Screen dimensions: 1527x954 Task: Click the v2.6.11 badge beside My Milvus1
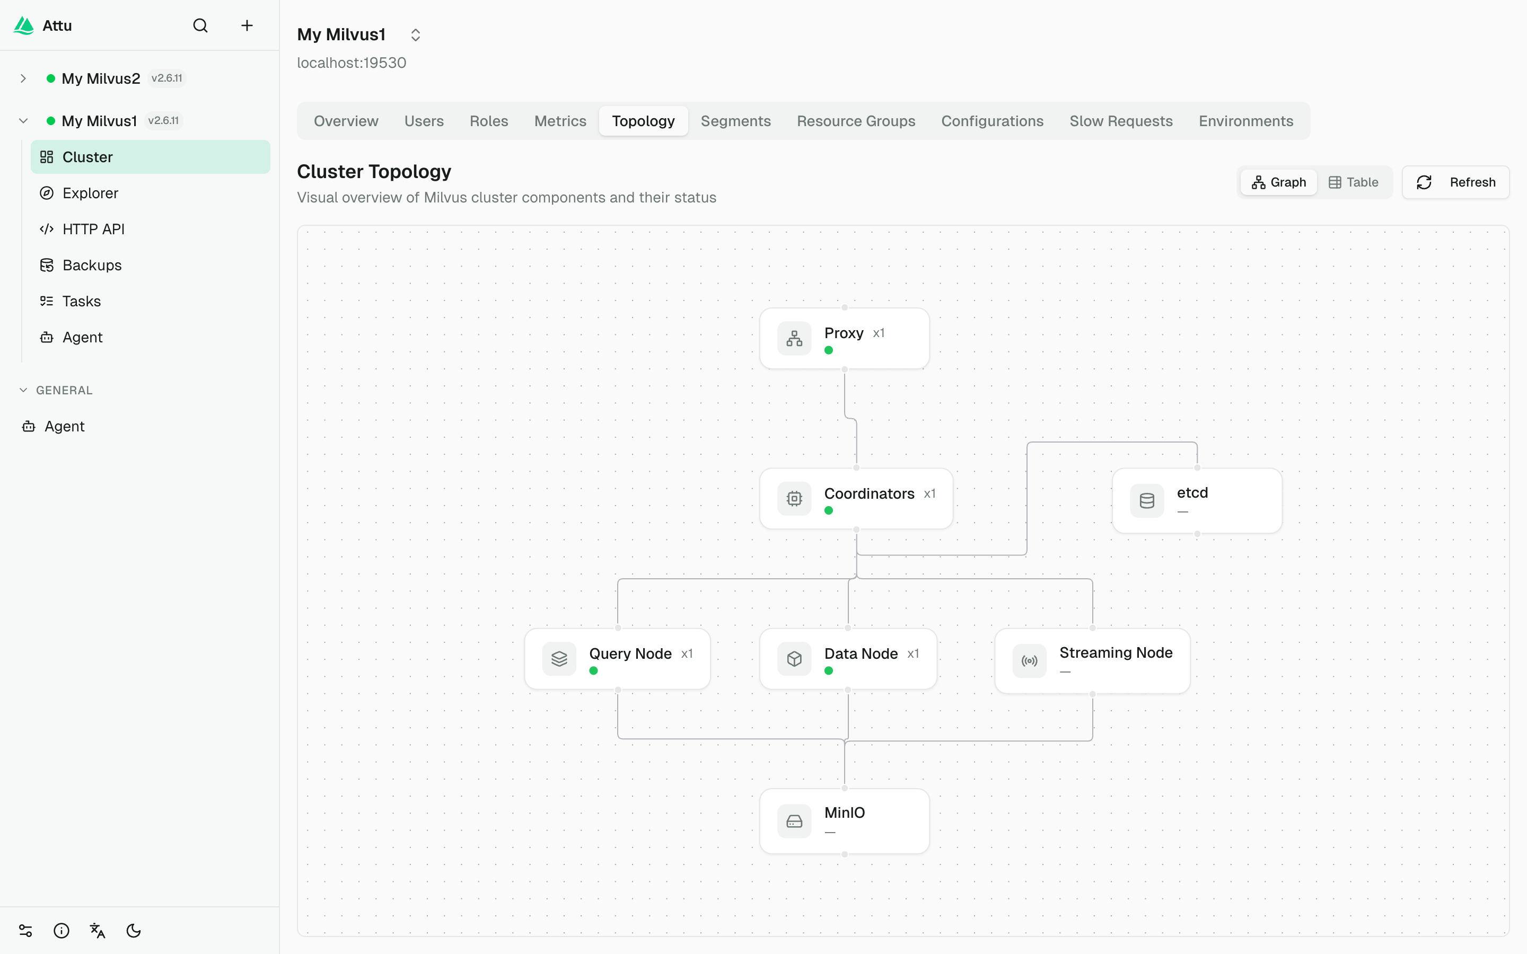pos(163,120)
